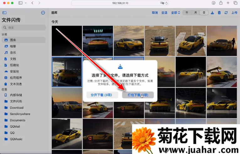
Task: Open the Download folder in the sidebar
Action: coord(17,107)
